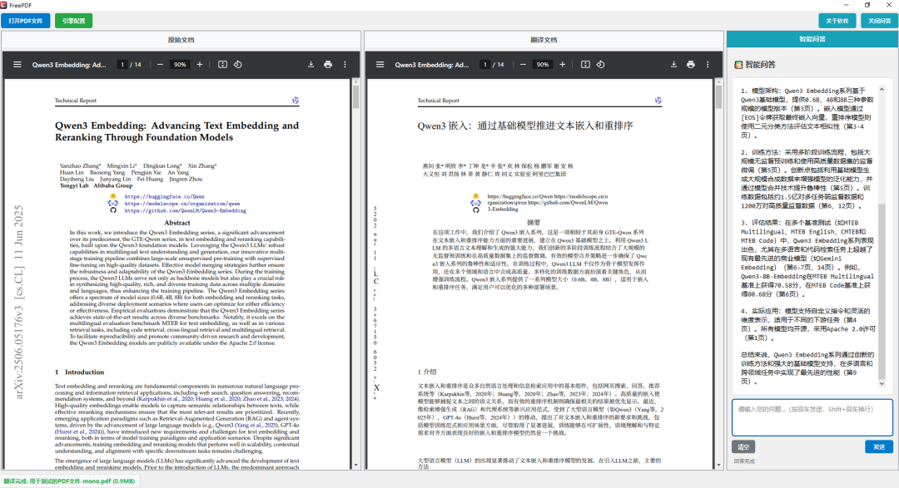Print the translated document
Screen dimensions: 899x488
691,64
